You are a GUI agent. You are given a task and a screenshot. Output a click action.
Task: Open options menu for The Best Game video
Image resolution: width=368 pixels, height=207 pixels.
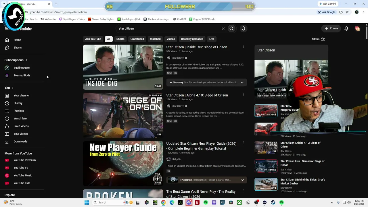coord(243,191)
